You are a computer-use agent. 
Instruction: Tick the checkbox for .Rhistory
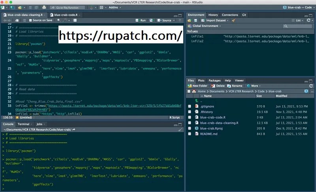pyautogui.click(x=190, y=112)
